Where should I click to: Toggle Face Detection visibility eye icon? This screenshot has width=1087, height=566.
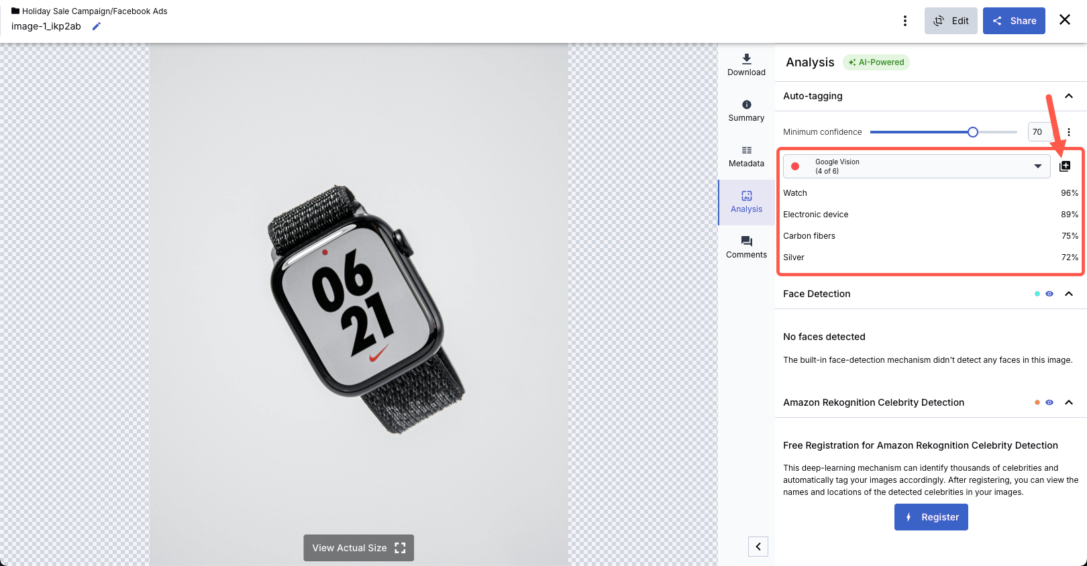point(1049,294)
